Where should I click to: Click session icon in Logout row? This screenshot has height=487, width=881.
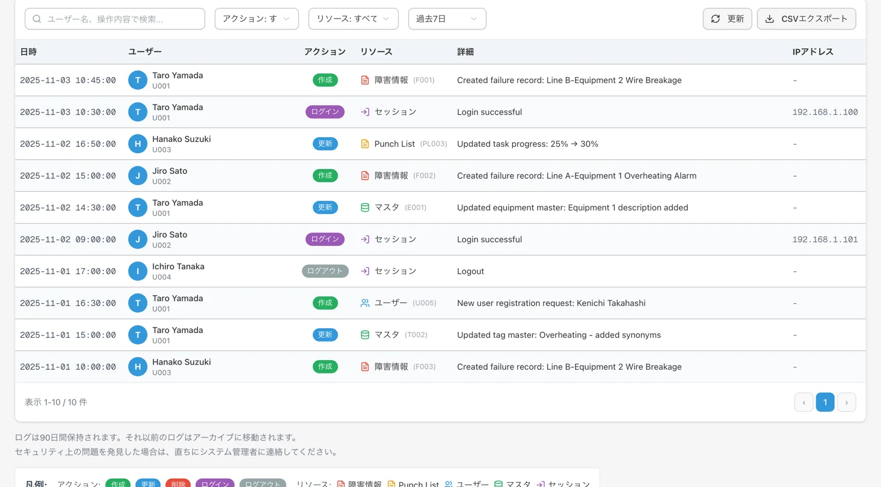(x=365, y=271)
